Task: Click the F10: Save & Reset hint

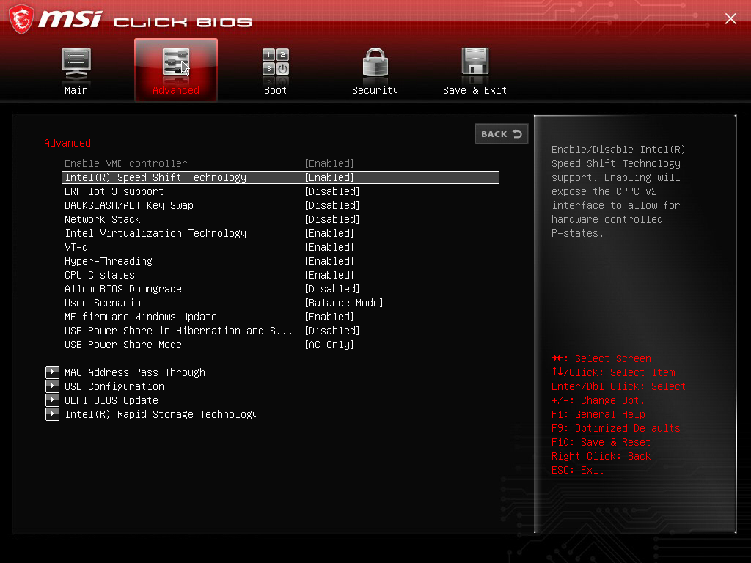Action: tap(601, 442)
